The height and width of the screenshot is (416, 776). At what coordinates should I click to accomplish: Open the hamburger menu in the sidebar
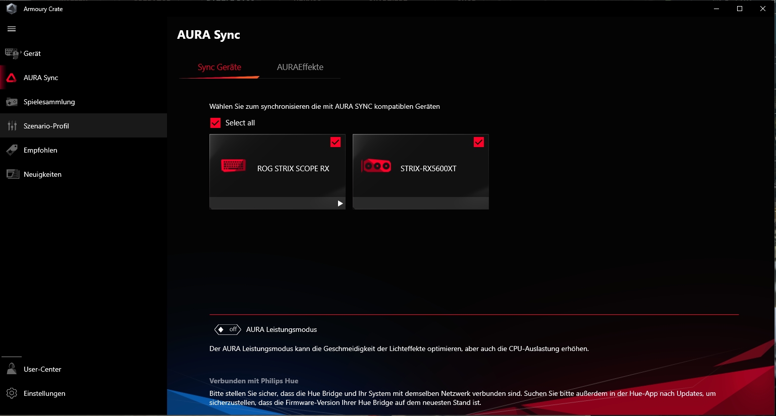click(12, 29)
